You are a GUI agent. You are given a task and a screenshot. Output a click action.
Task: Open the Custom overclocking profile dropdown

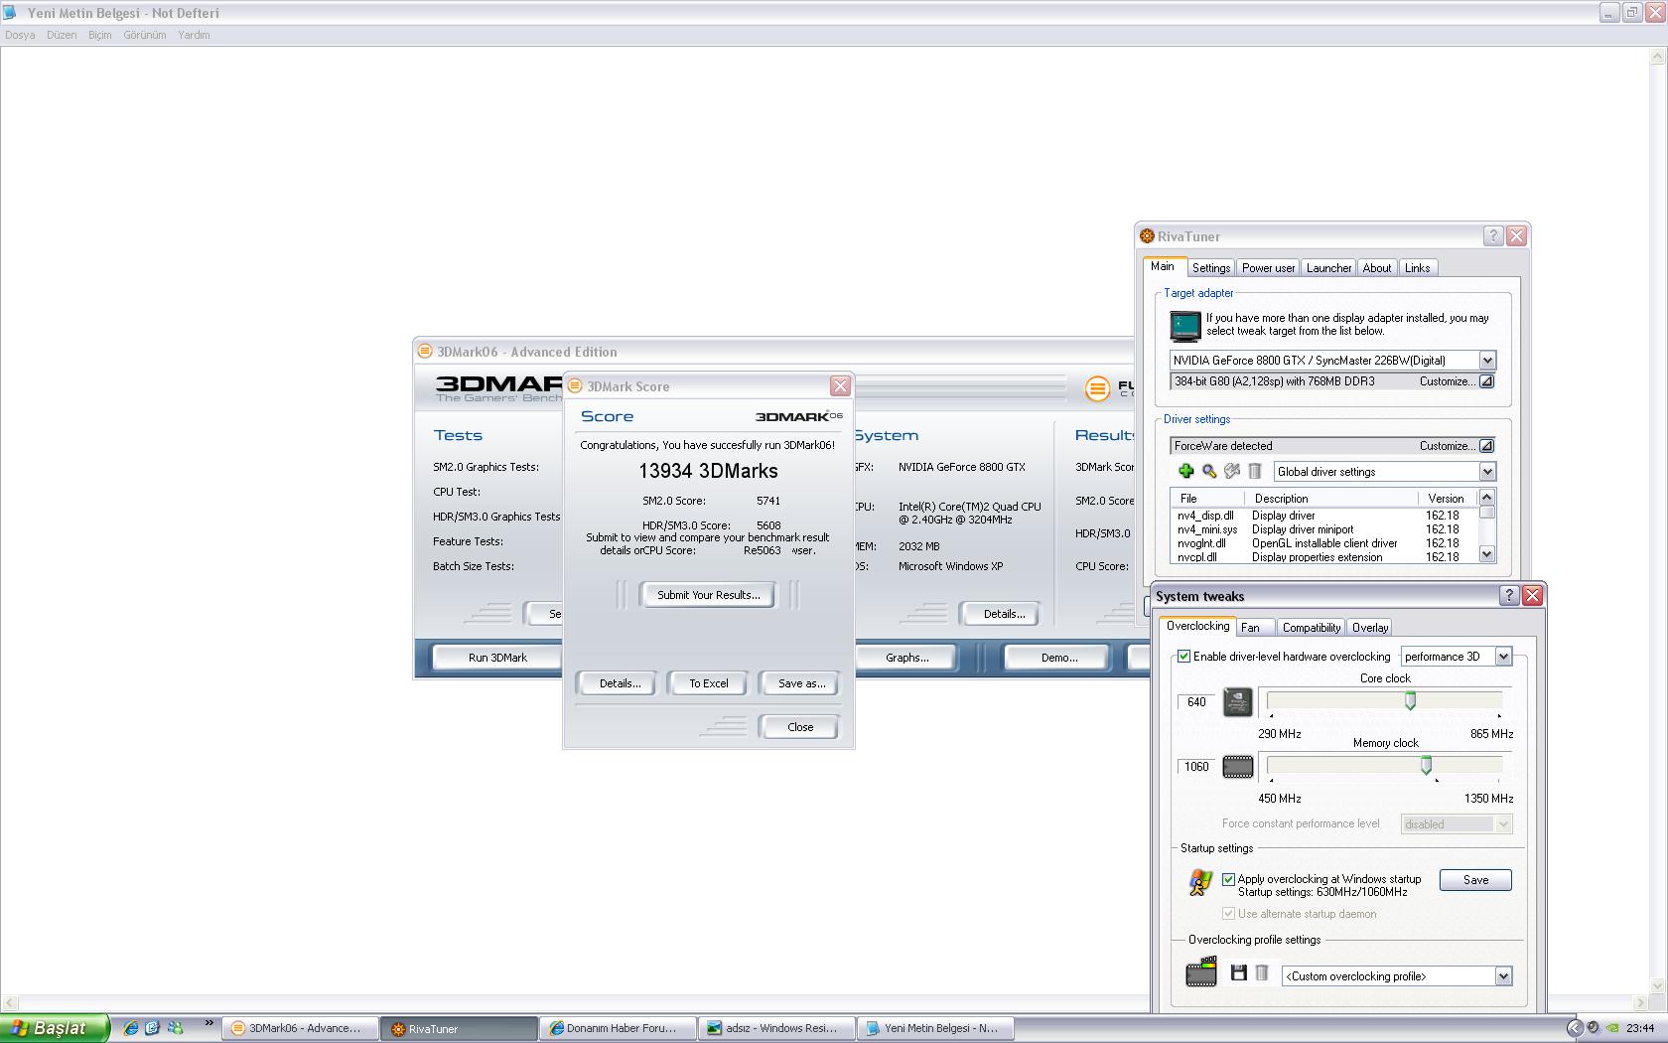coord(1503,976)
